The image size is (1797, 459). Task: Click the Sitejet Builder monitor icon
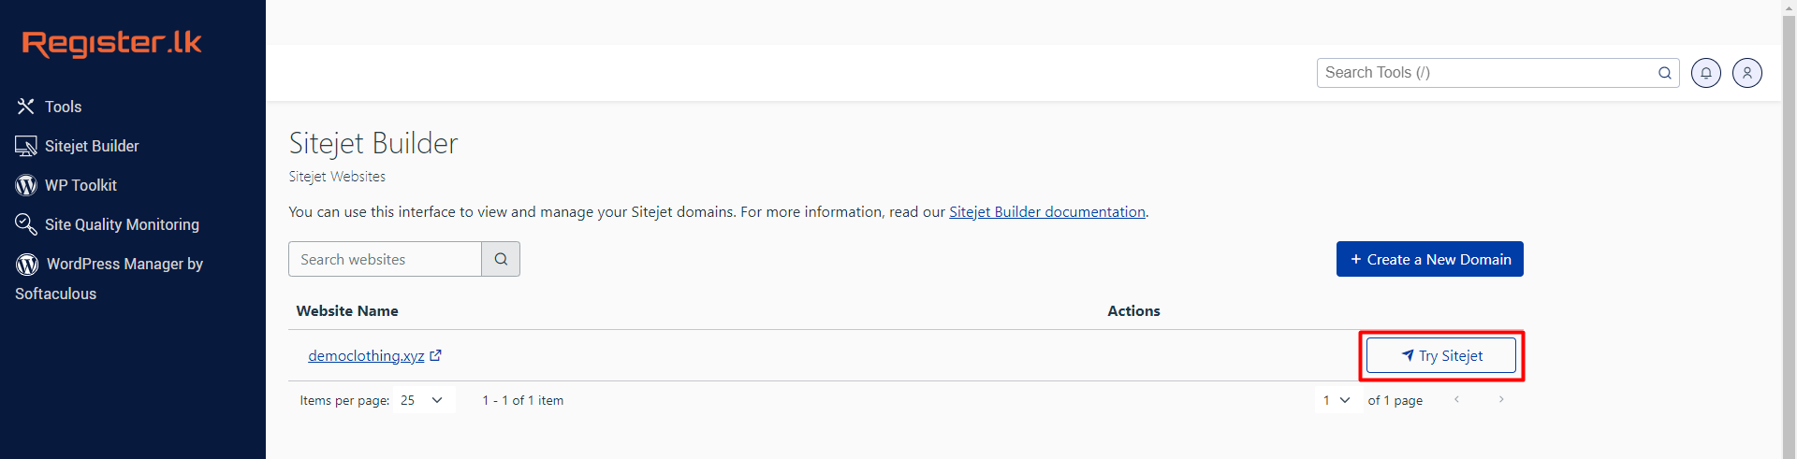(x=26, y=146)
